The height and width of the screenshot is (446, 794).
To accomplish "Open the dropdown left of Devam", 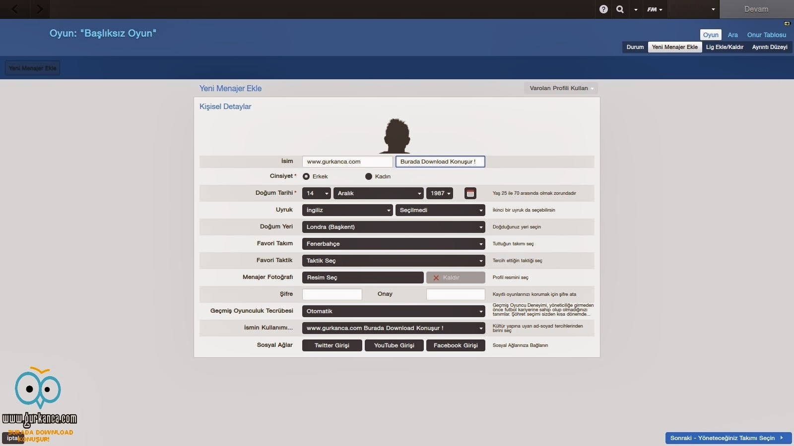I will [x=694, y=9].
